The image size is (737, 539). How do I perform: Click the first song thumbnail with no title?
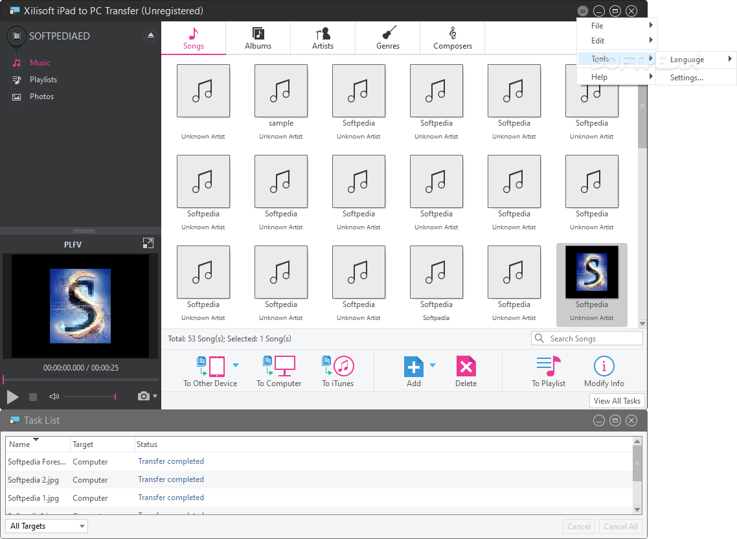[x=203, y=91]
